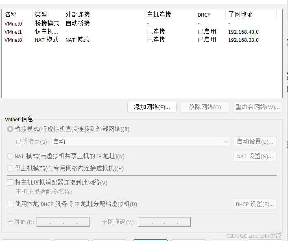Click 自动桥接 cell of VMnet0
The image size is (288, 241).
pyautogui.click(x=78, y=24)
